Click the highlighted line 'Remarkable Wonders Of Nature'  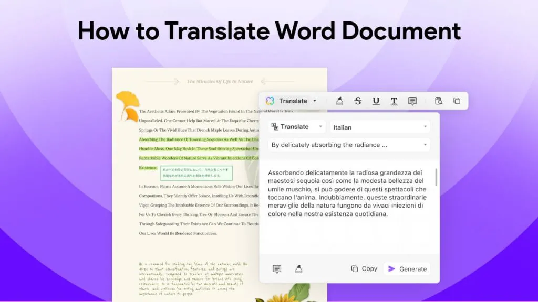(x=199, y=158)
